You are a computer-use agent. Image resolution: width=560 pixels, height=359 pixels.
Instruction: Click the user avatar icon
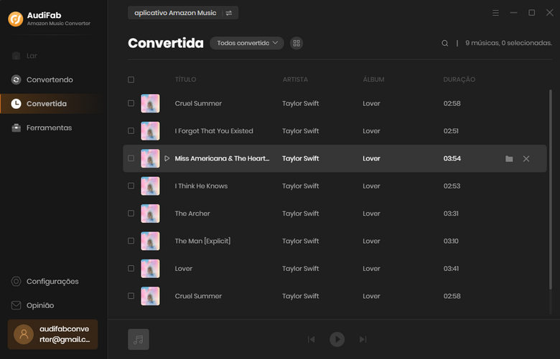[24, 334]
